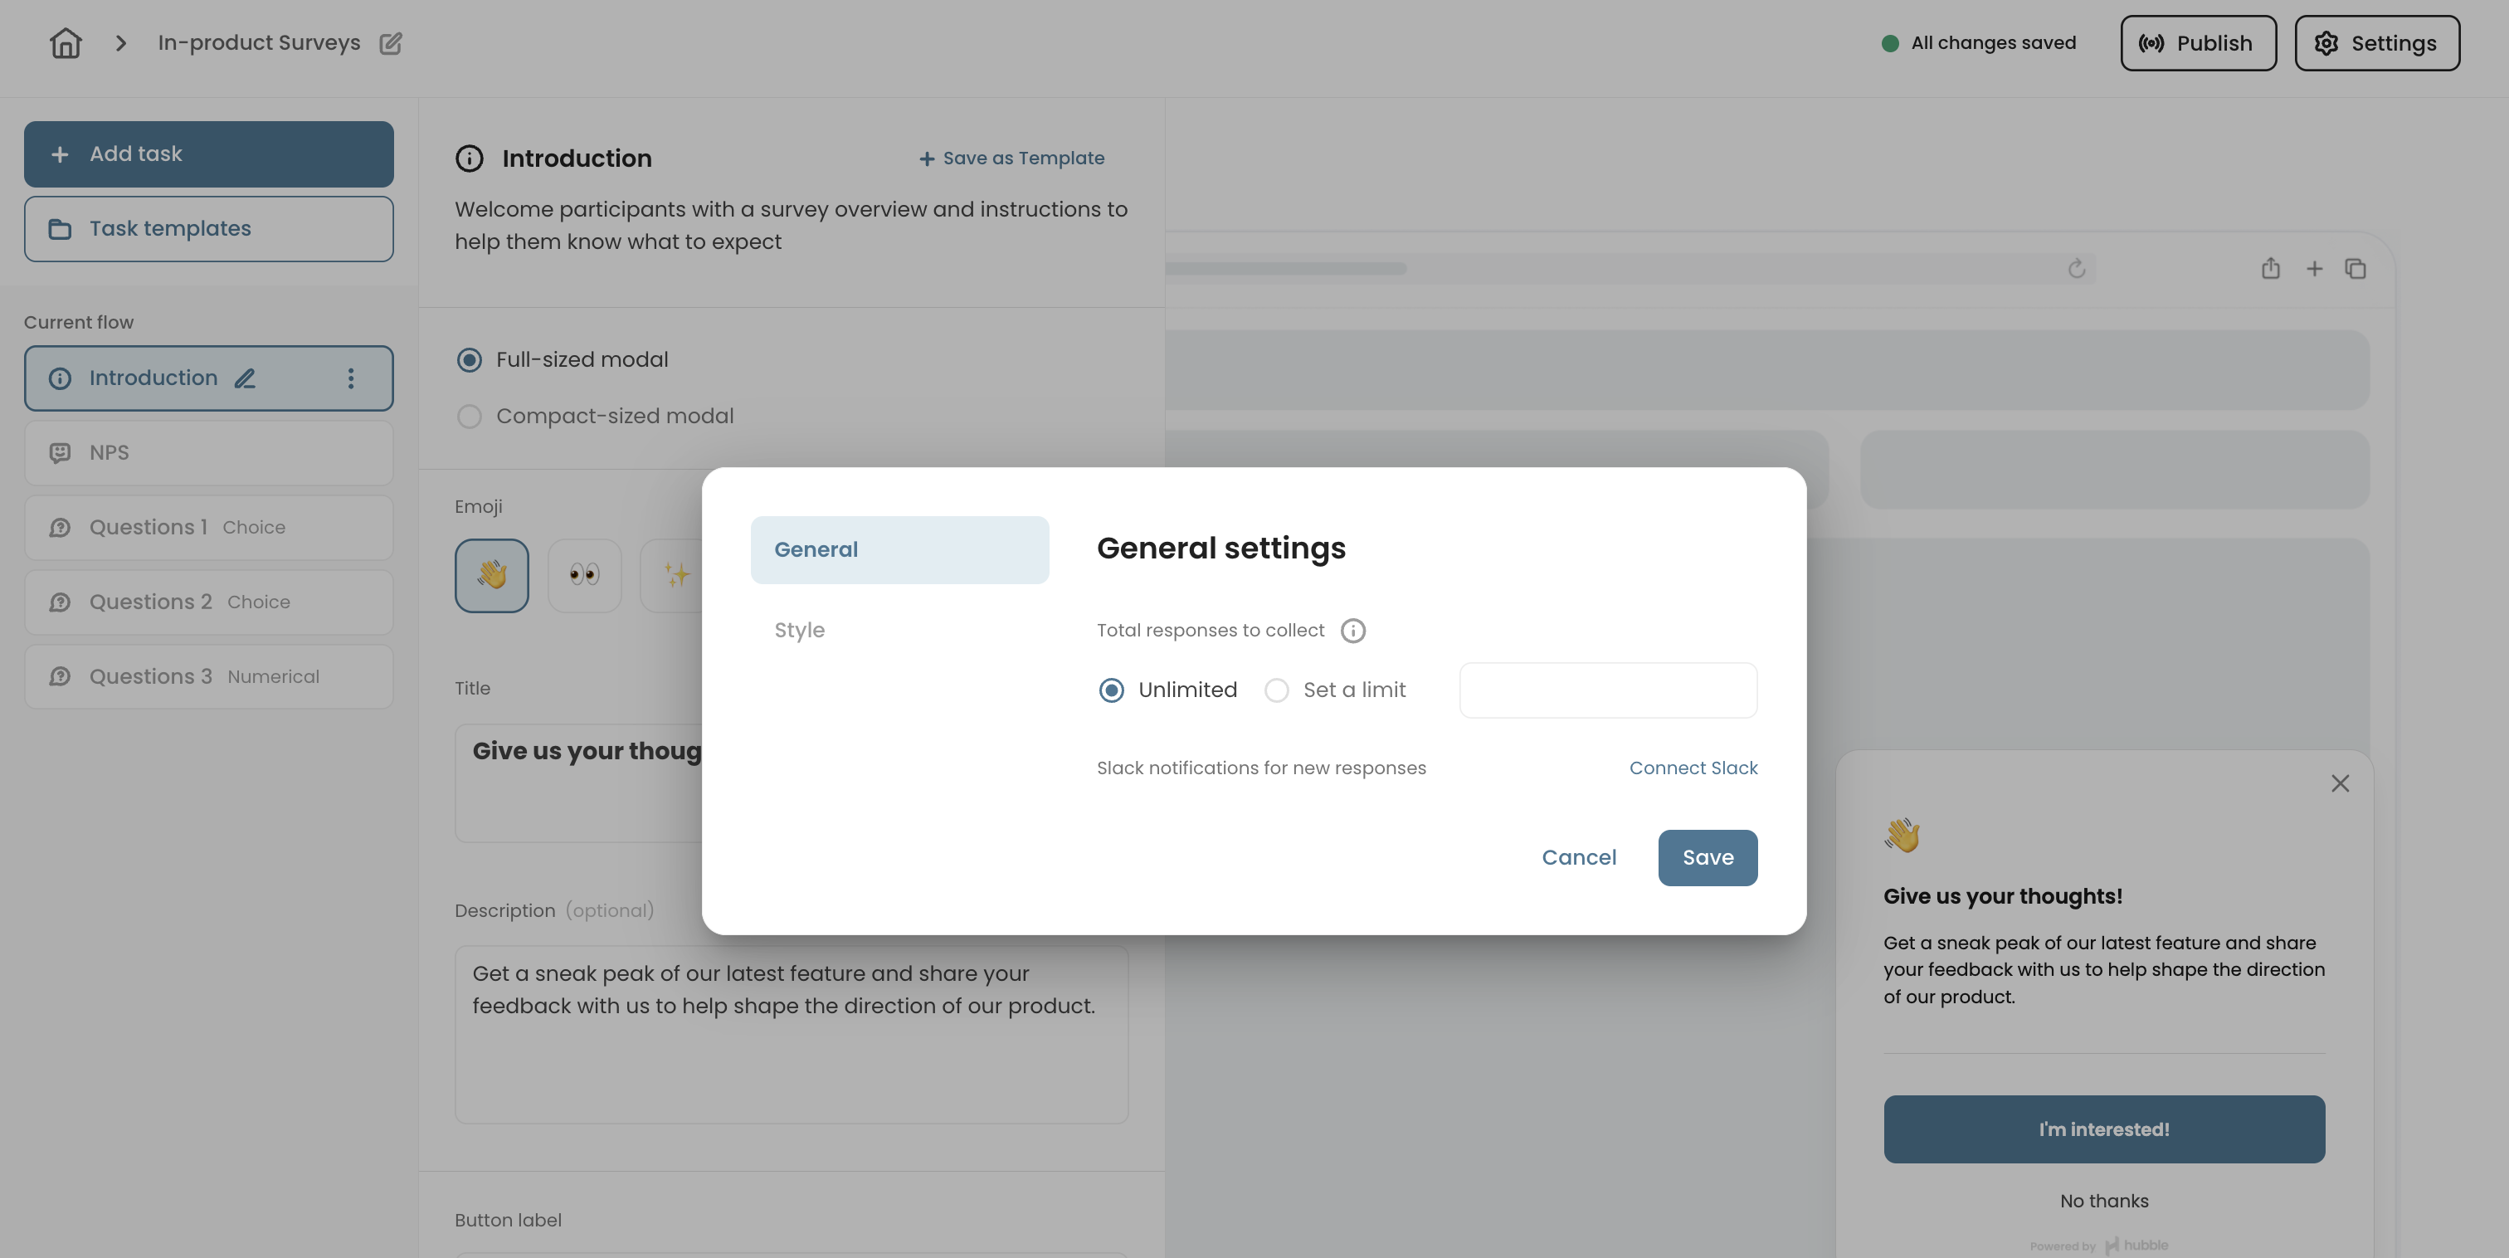Select the NPS flow item
This screenshot has width=2509, height=1258.
[208, 453]
